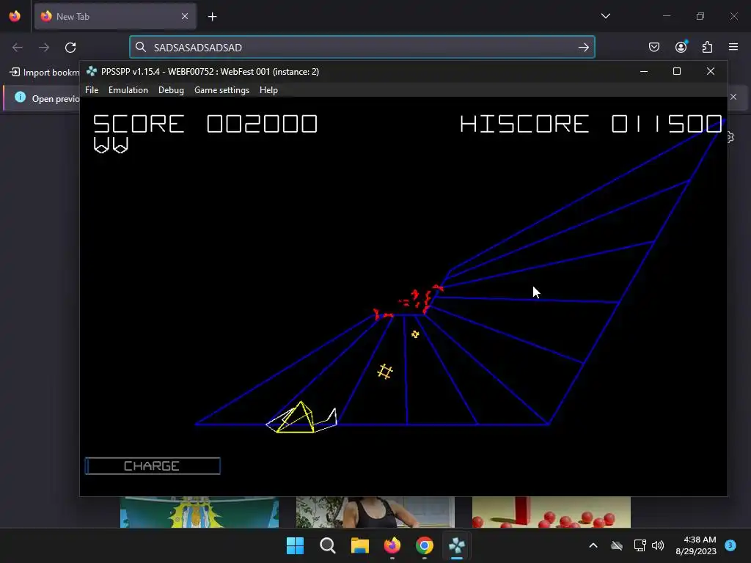751x563 pixels.
Task: Minimize the Firefox window
Action: tap(667, 16)
